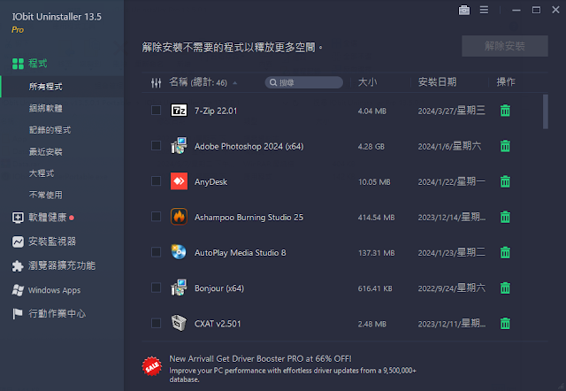This screenshot has height=391, width=566.
Task: Click trash icon for CXAT v2.501
Action: [505, 323]
